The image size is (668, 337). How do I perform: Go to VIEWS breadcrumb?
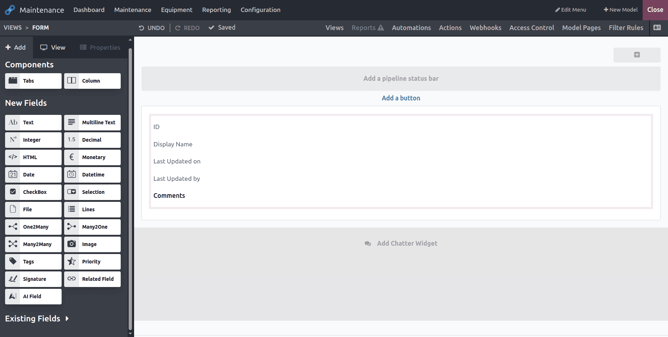pos(13,28)
